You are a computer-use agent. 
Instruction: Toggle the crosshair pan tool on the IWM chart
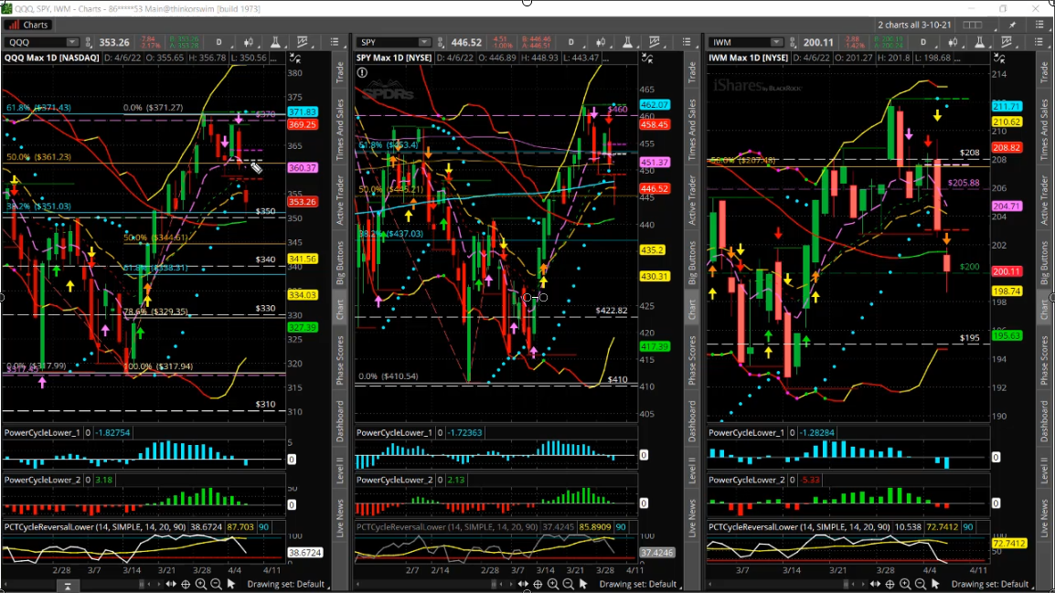[890, 584]
